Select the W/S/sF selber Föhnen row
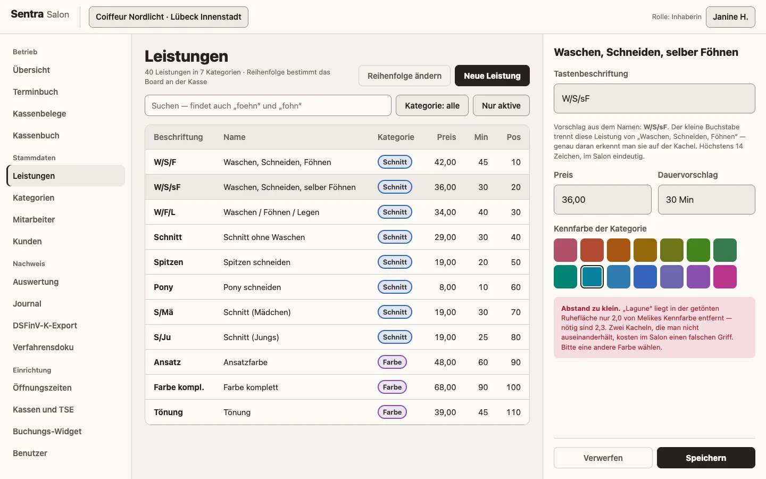Image resolution: width=766 pixels, height=479 pixels. tap(337, 187)
